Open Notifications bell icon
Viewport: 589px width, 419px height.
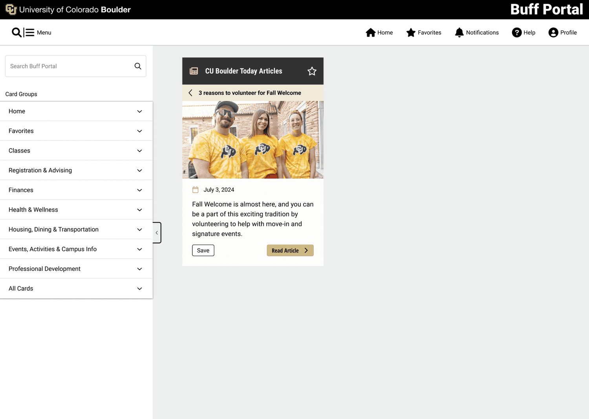coord(459,33)
